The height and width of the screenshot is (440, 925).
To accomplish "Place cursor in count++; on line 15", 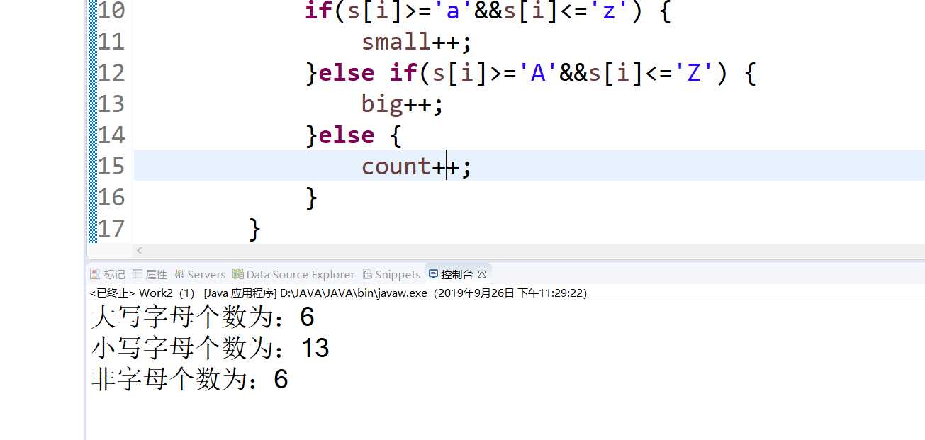I will (416, 167).
